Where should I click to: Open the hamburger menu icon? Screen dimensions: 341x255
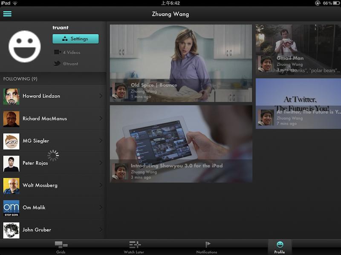[7, 14]
